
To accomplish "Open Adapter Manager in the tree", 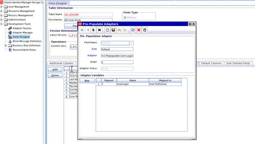I will (23, 32).
